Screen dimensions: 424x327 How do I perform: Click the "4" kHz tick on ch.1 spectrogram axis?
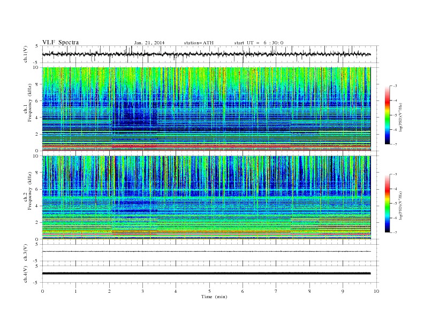tap(37, 118)
